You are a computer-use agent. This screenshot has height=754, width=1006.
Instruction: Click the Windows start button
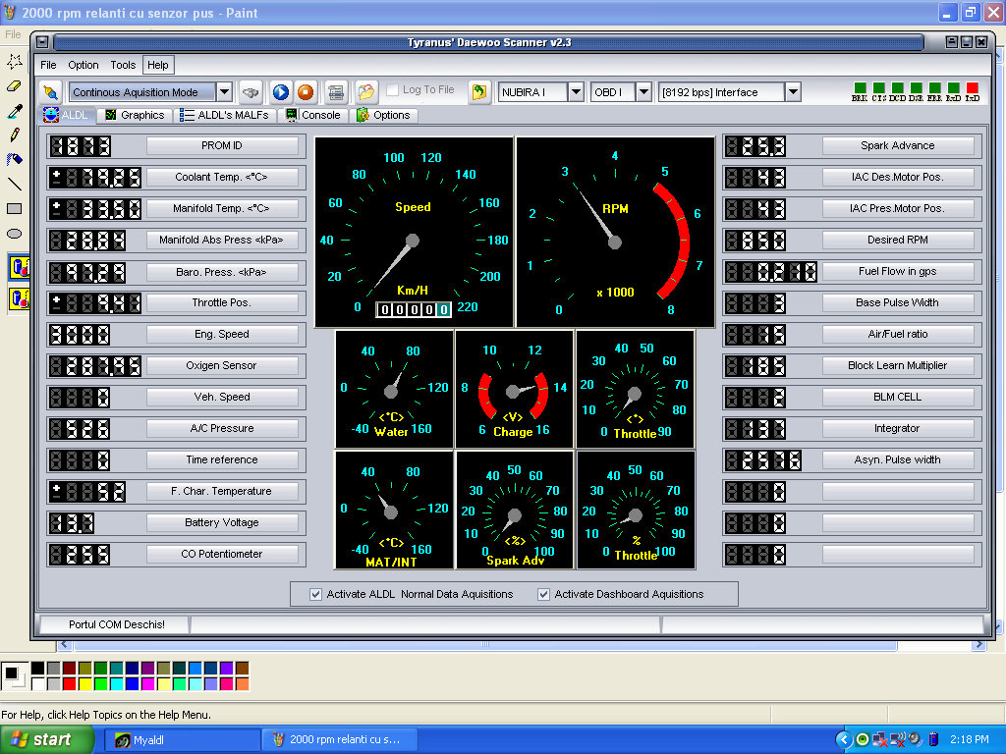point(46,740)
